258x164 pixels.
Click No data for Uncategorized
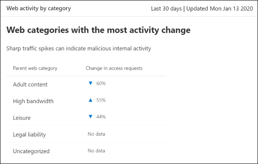tap(96, 151)
